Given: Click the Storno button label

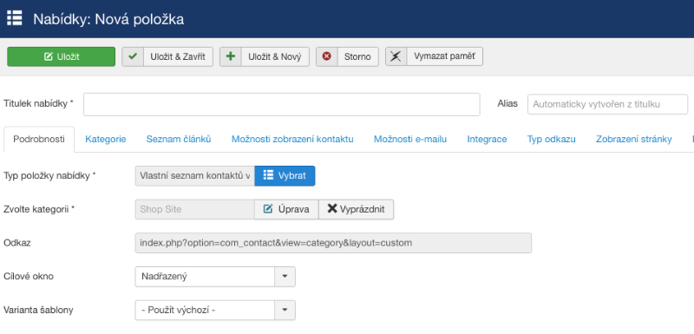Looking at the screenshot, I should [x=357, y=57].
